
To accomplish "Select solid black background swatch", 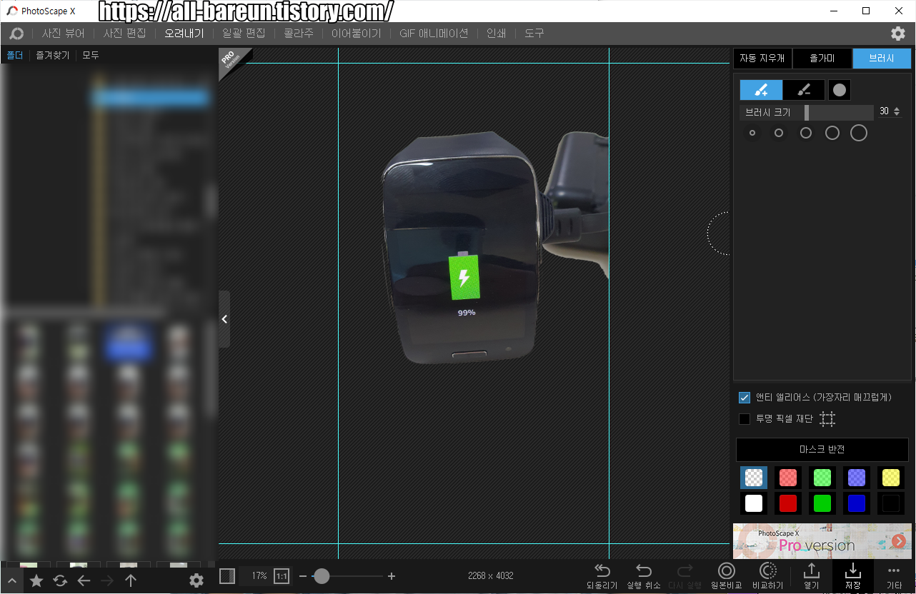I will coord(891,503).
